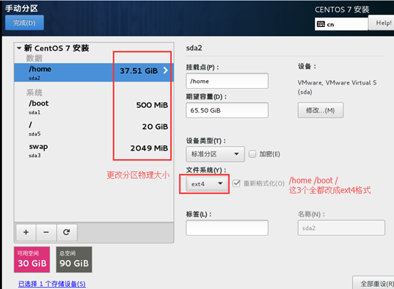Select the /home sda2 partition row
The image size is (394, 289).
[x=94, y=72]
